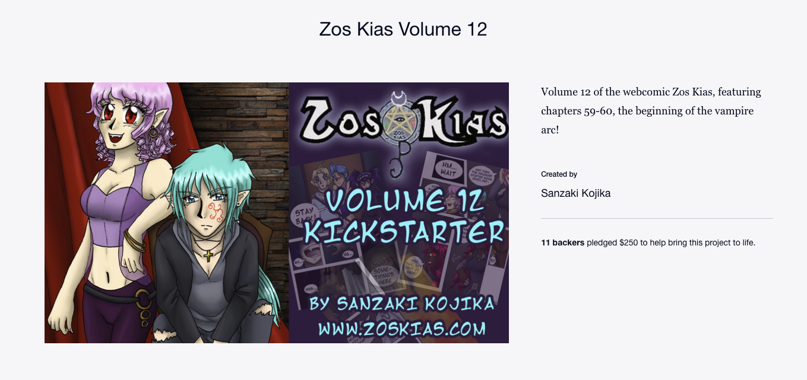
Task: Click the gold bracelets on the girl's wrist
Action: pos(135,241)
